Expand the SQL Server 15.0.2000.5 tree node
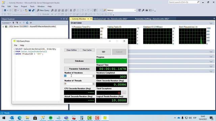 [x=3, y=27]
